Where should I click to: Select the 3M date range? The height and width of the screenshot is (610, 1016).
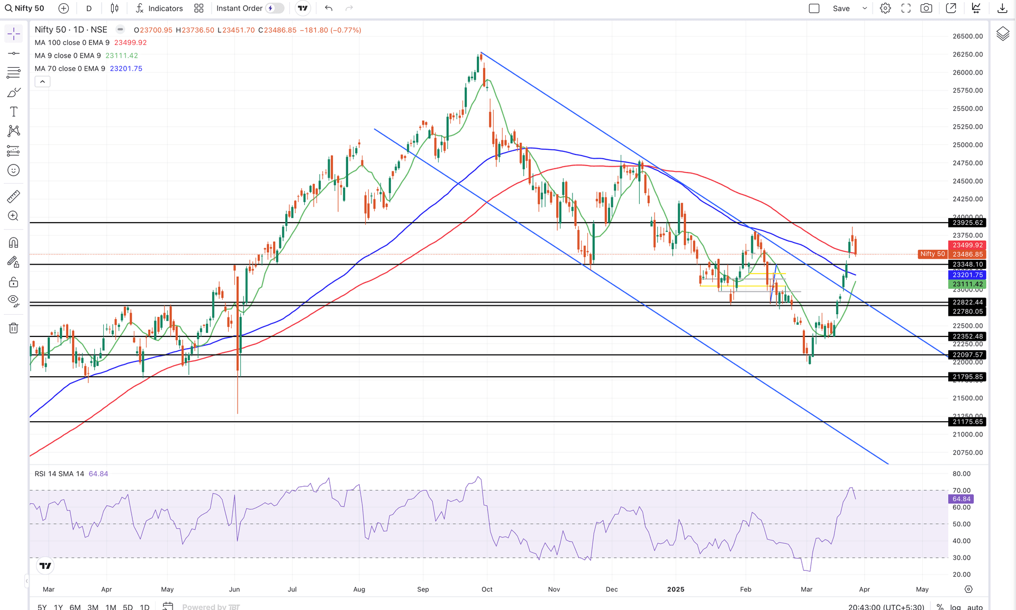93,607
